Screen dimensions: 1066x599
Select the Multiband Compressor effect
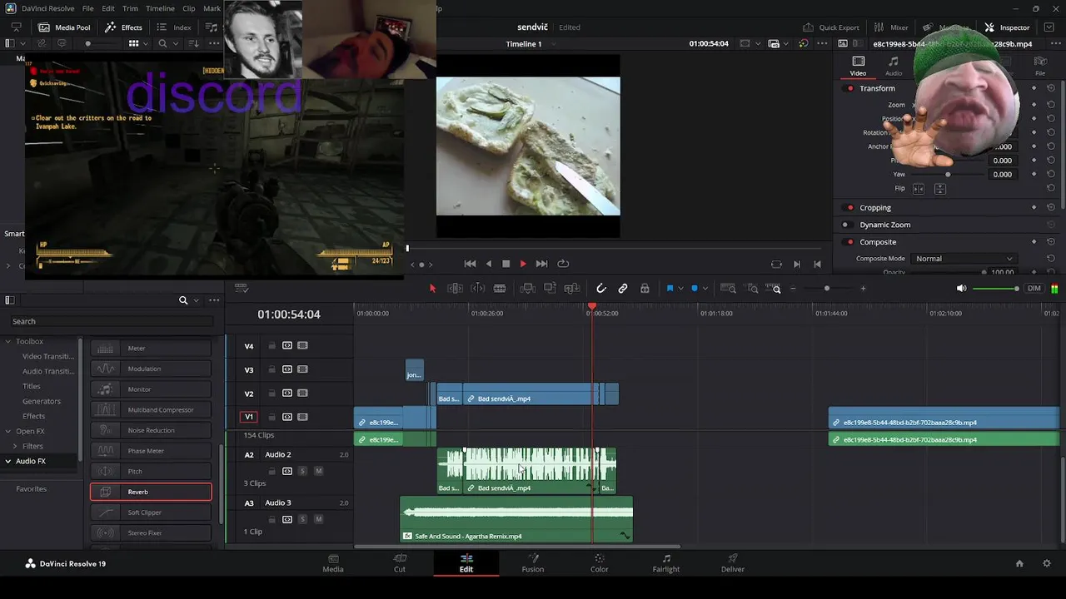pos(151,409)
